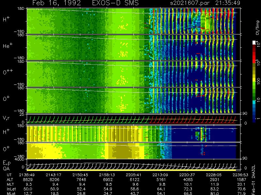The height and width of the screenshot is (195, 261).
Task: Click the 'MLT' row label
Action: point(10,184)
